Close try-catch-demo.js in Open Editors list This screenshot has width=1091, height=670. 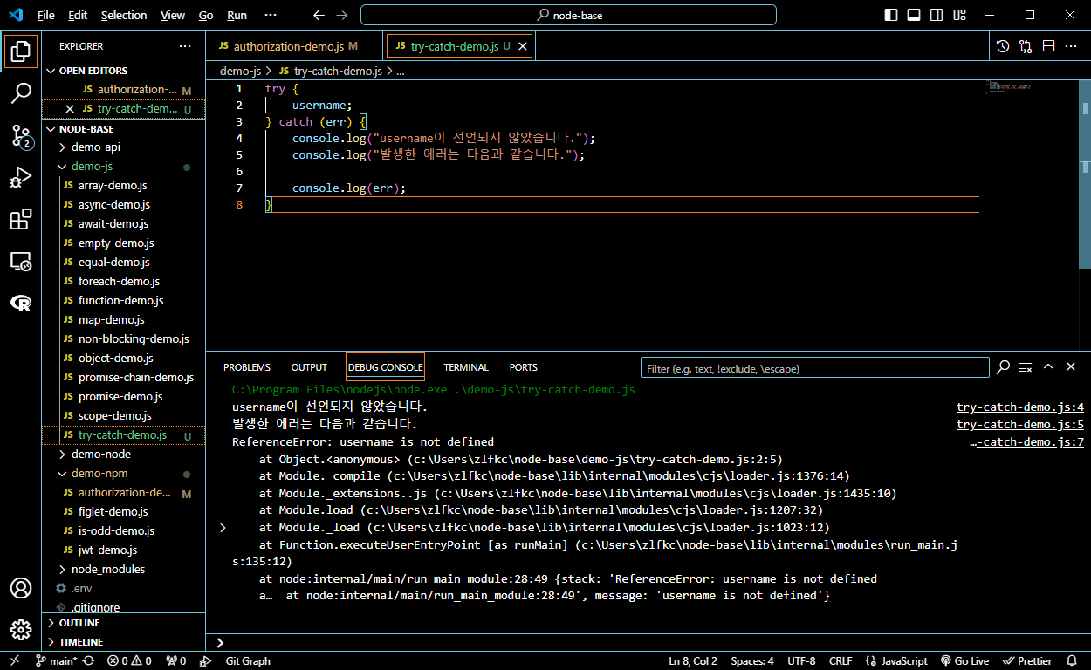point(70,109)
